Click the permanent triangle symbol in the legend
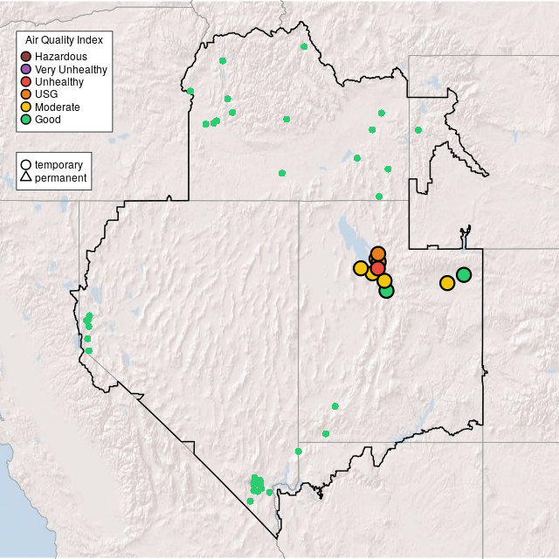This screenshot has width=559, height=559. point(26,178)
